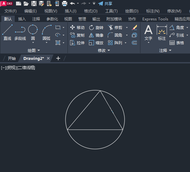Click the Save icon in quick access toolbar
This screenshot has width=190, height=172.
[x=34, y=4]
